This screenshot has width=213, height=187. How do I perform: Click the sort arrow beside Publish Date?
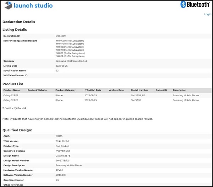tap(86, 90)
